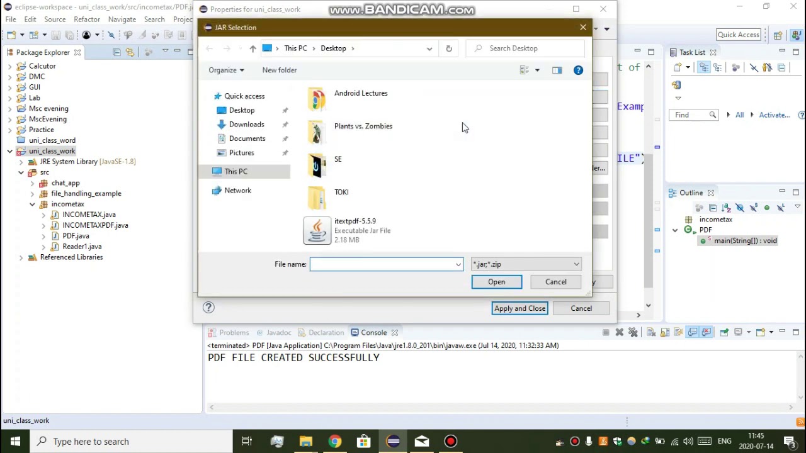Open the Refactor menu
Viewport: 806px width, 453px height.
coord(87,20)
